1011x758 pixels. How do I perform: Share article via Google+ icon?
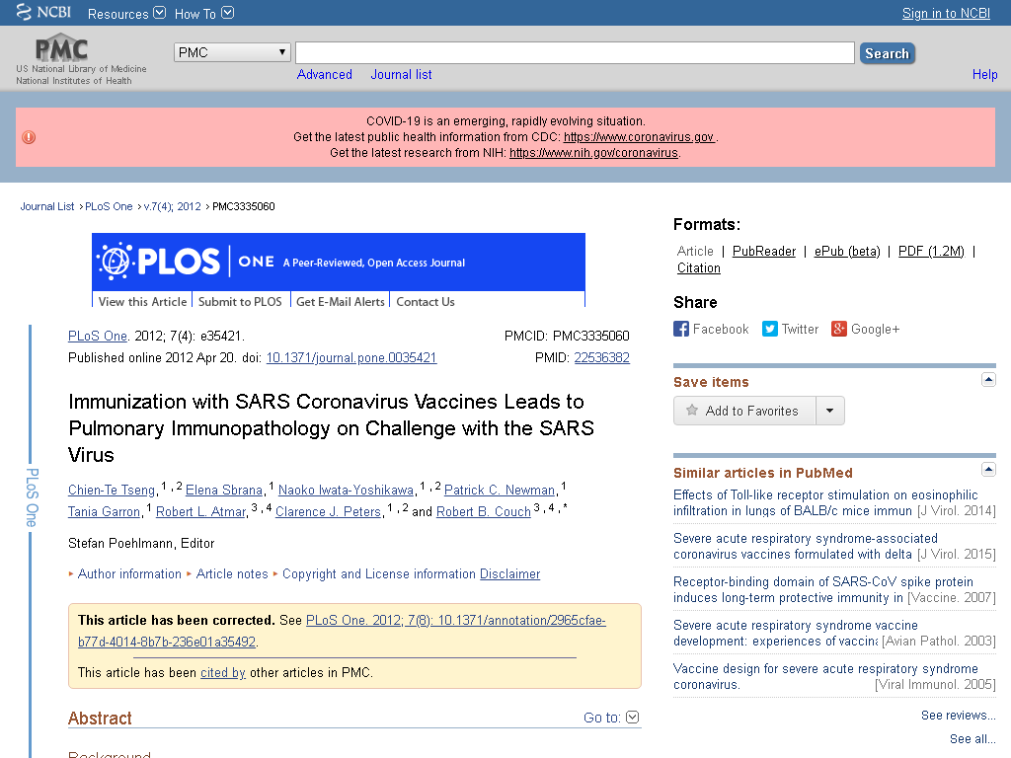(839, 329)
